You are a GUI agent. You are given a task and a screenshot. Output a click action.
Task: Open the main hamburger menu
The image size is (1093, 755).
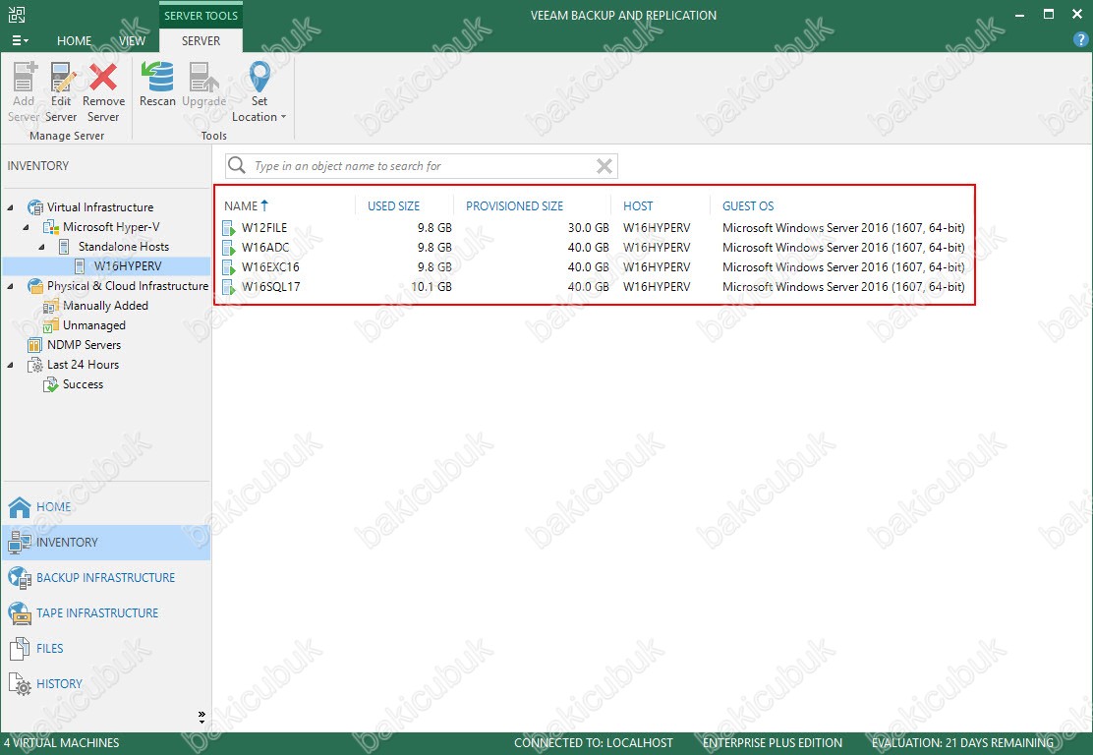[20, 41]
